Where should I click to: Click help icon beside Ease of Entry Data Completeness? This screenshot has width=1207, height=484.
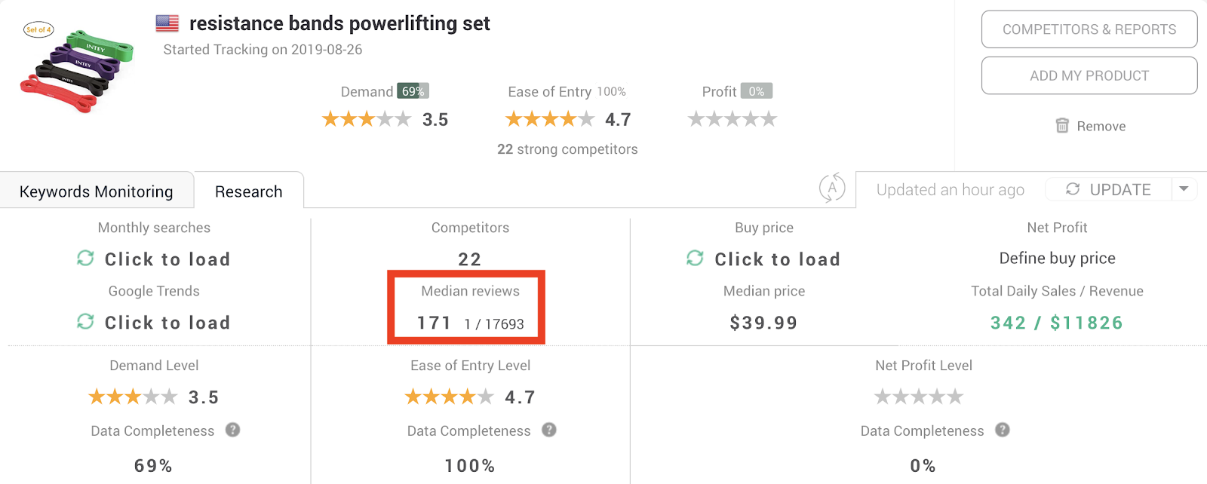click(549, 430)
